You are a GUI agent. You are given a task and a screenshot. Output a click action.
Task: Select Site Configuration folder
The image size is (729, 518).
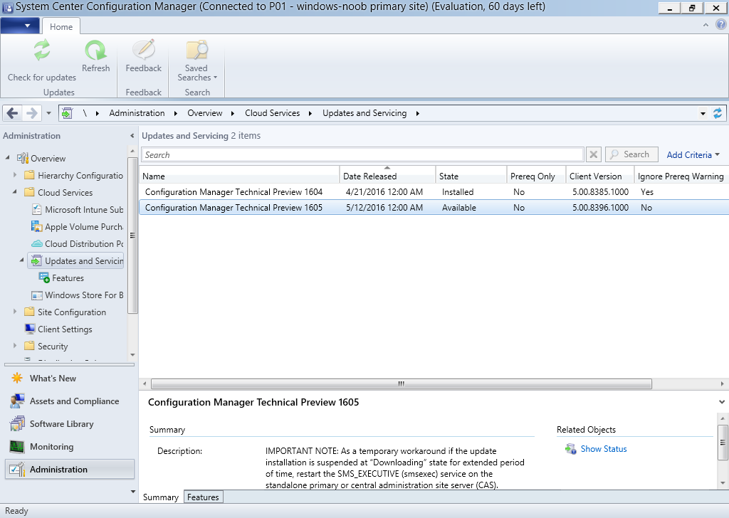click(65, 312)
